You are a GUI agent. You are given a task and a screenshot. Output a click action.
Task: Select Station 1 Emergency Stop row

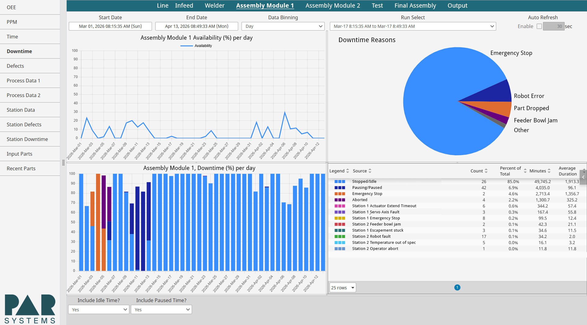point(457,218)
